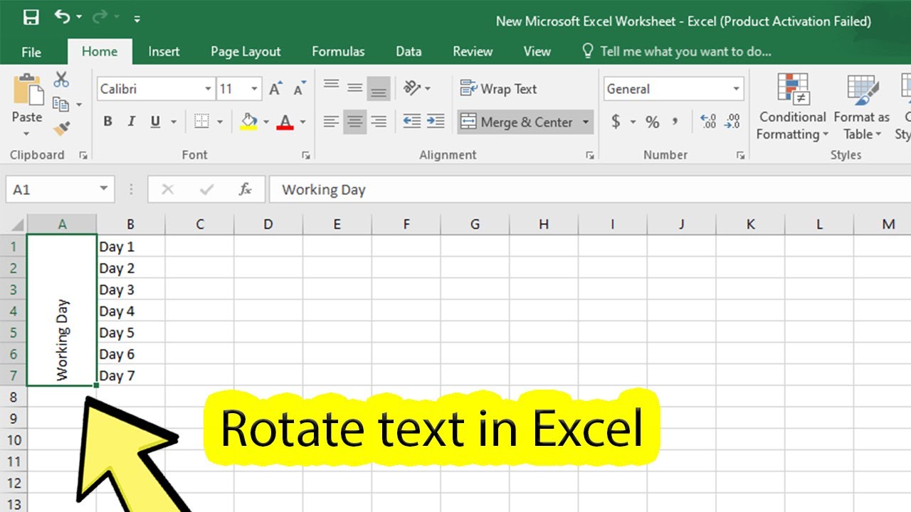Activate the Format Painter brush

61,129
